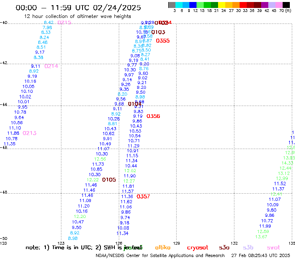Select the green wave height value 12.02
The width and height of the screenshot is (295, 259).
pyautogui.click(x=130, y=171)
